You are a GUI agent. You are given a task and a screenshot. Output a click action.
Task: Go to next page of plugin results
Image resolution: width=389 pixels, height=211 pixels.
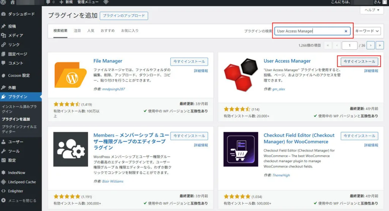371,45
